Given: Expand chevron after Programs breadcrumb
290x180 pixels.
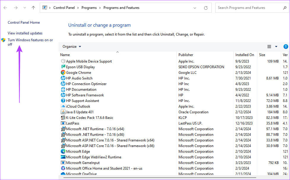Looking at the screenshot, I should (100, 8).
